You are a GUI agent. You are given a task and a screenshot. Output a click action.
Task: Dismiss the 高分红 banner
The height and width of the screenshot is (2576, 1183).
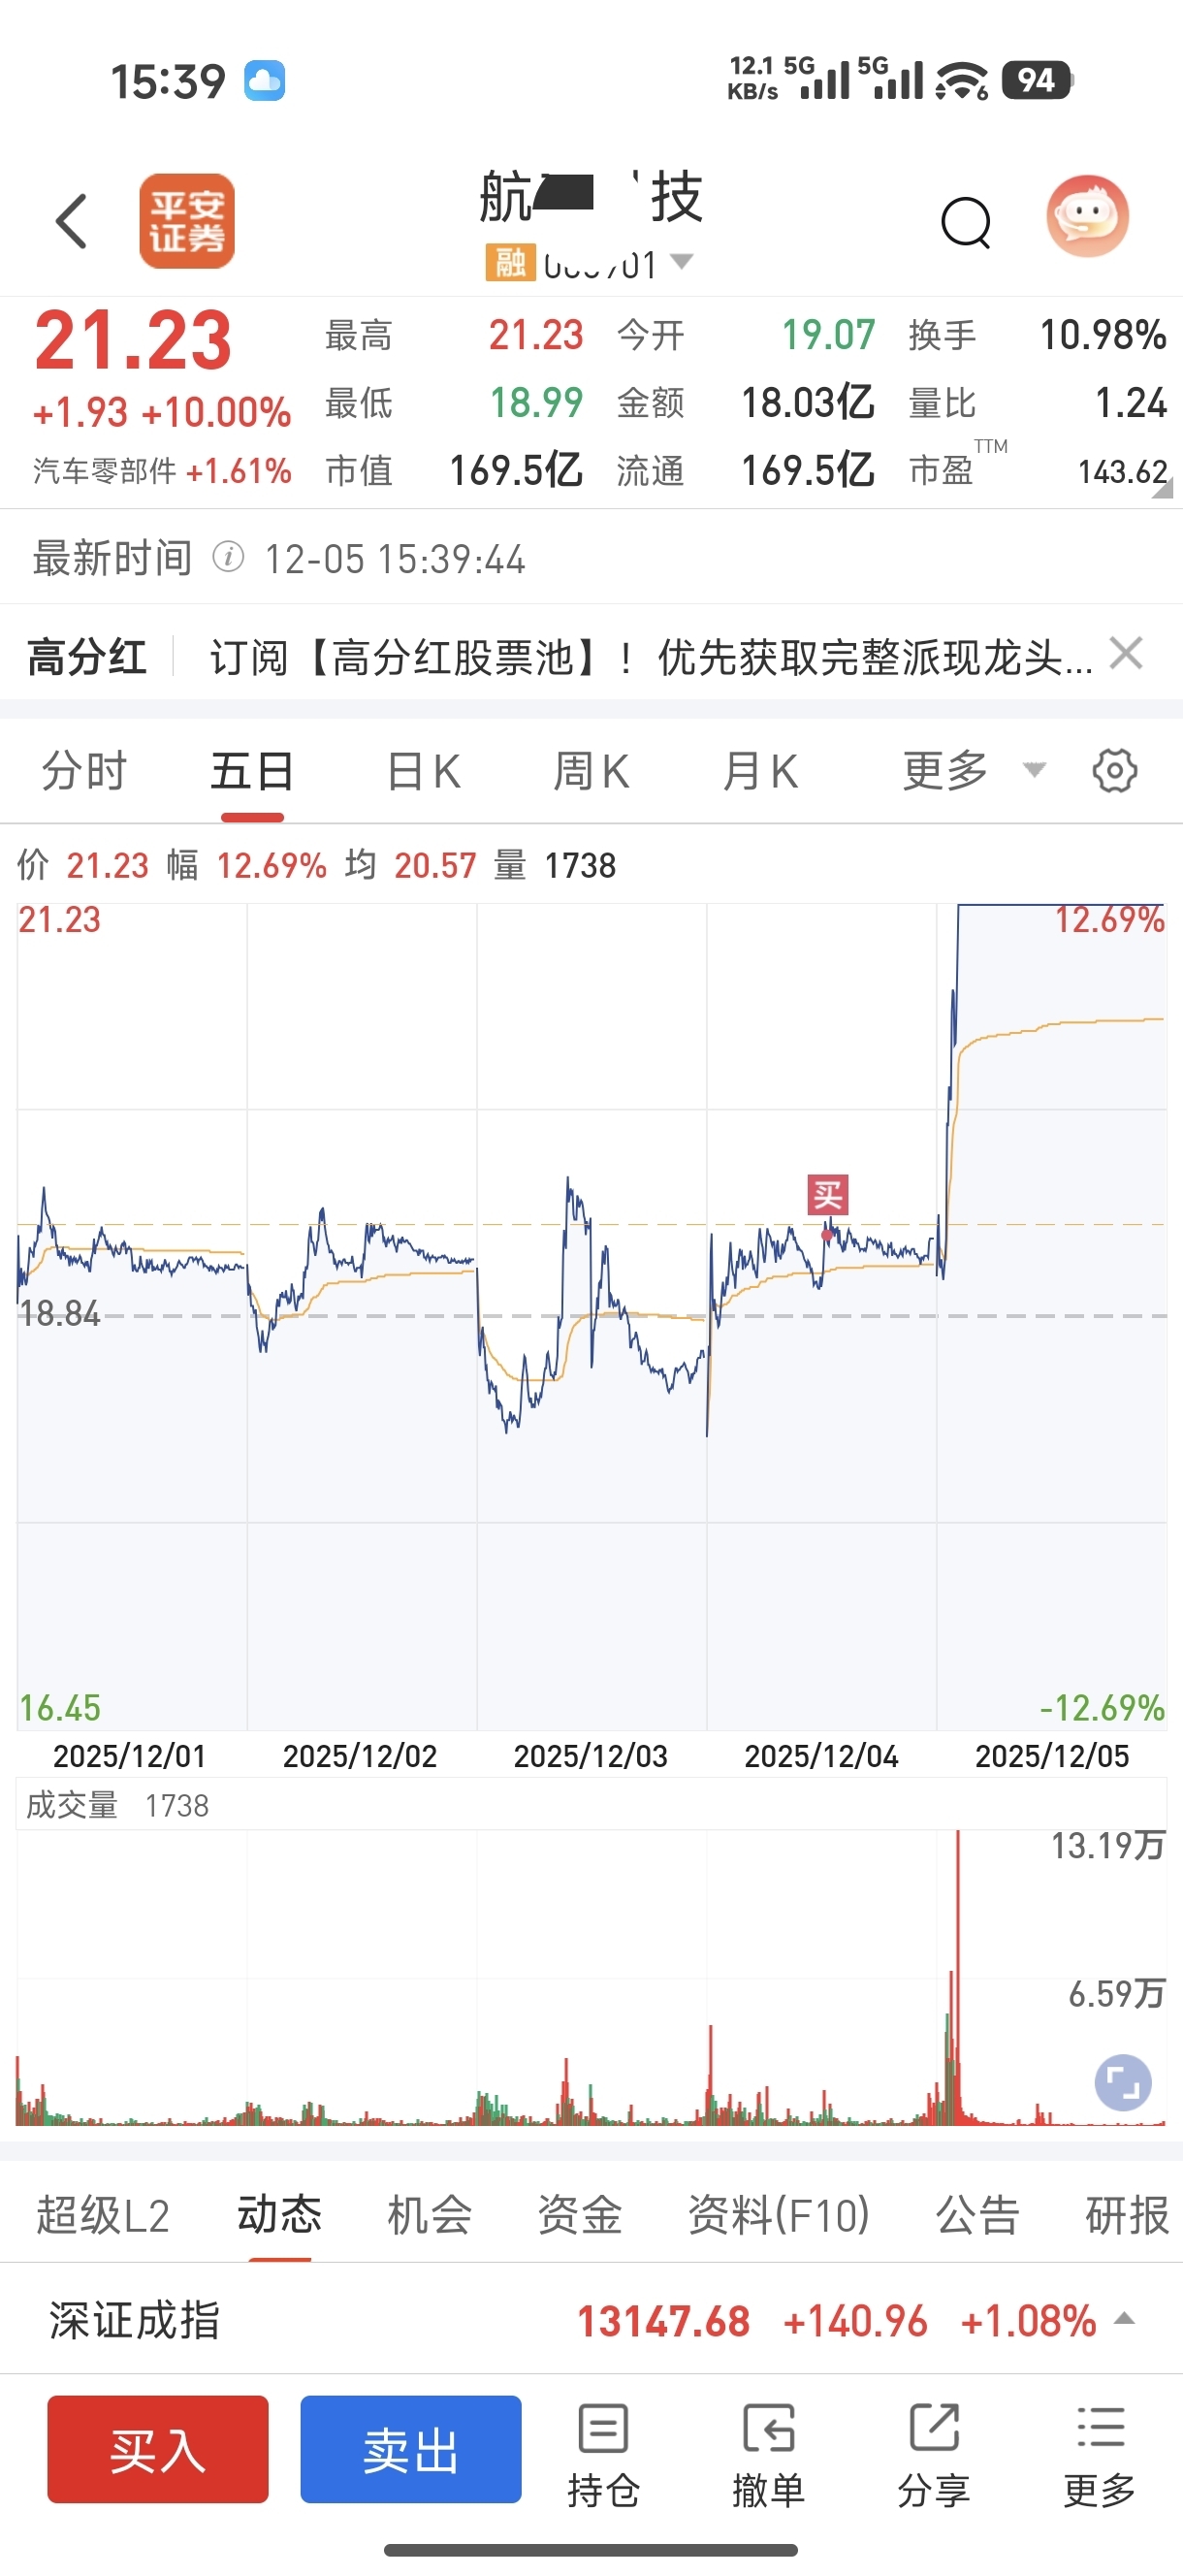click(x=1126, y=654)
